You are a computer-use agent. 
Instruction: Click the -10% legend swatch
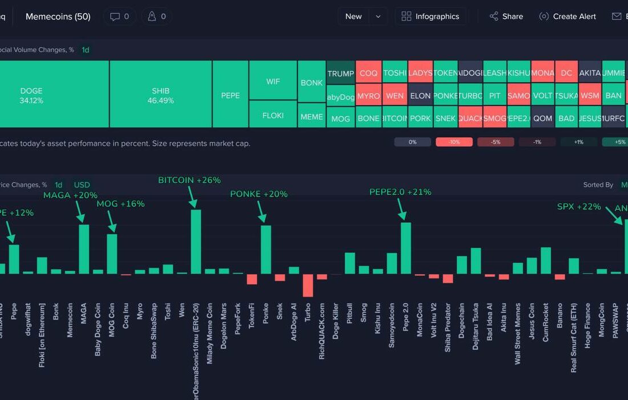(454, 142)
